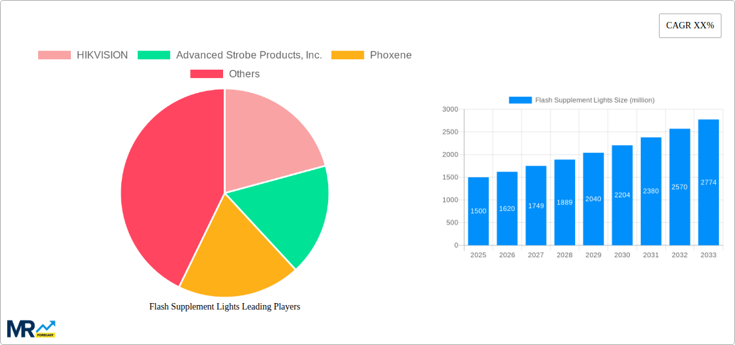Toggle Others legend color swatch
The width and height of the screenshot is (735, 345).
(x=207, y=74)
